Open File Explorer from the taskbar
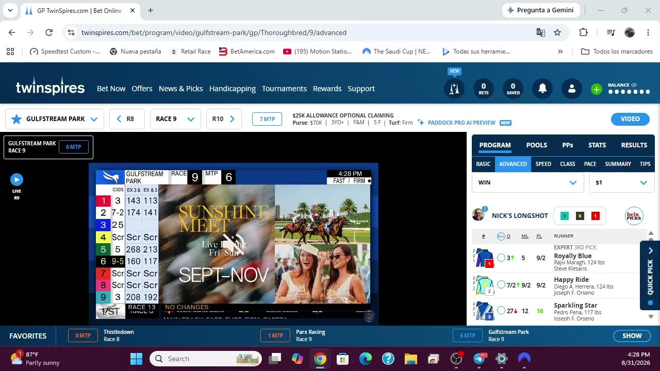 click(x=410, y=359)
